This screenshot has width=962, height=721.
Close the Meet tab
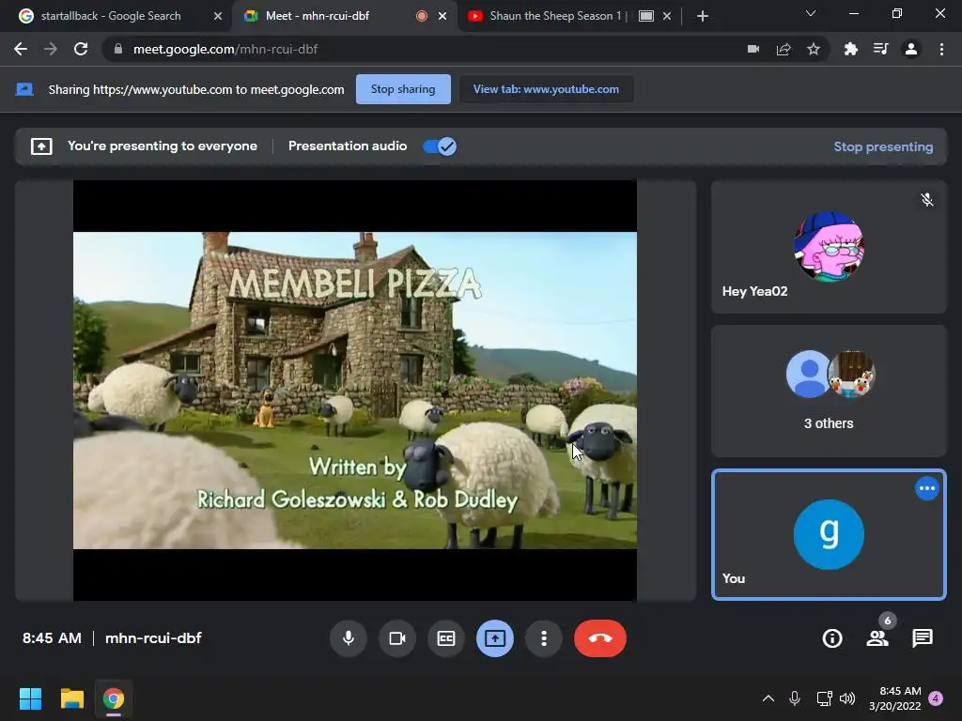click(442, 16)
